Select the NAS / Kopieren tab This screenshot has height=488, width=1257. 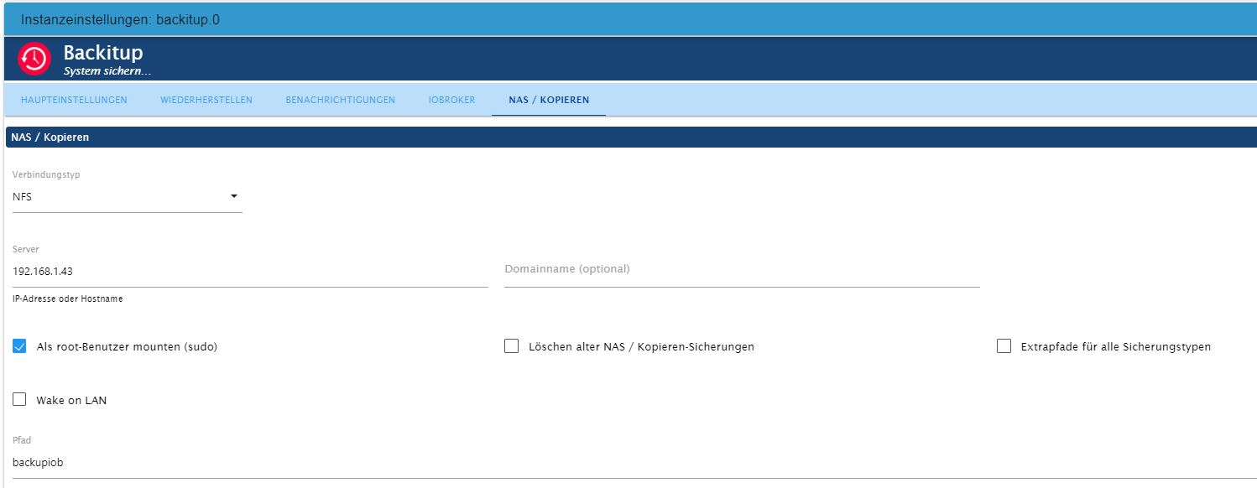click(549, 100)
